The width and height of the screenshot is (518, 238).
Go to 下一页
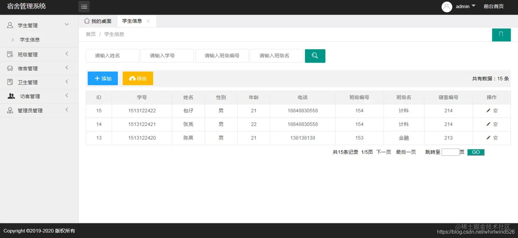[384, 152]
